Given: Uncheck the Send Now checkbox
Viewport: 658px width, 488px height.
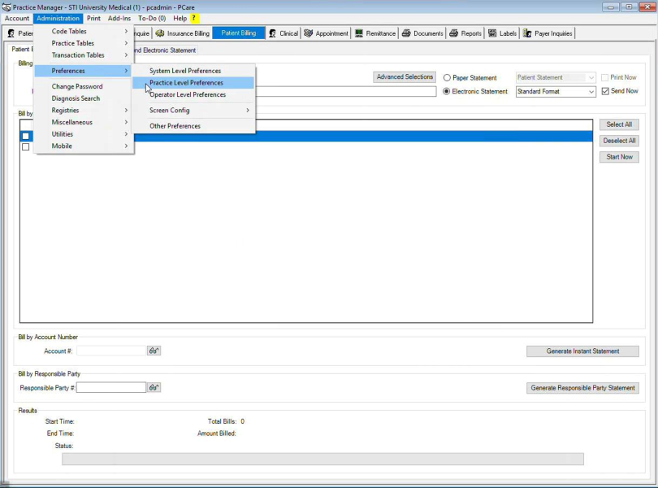Looking at the screenshot, I should [605, 92].
